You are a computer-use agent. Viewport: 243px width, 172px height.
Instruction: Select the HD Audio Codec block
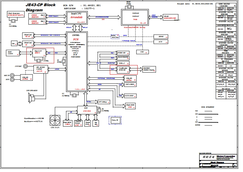pyautogui.click(x=39, y=69)
